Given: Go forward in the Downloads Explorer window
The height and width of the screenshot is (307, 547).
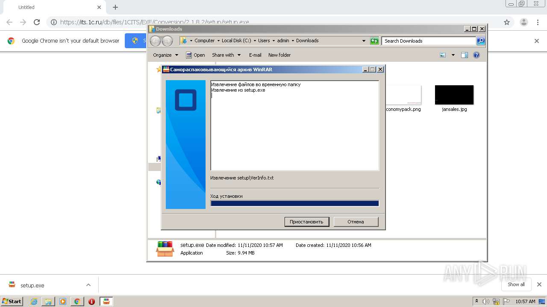Looking at the screenshot, I should (x=168, y=41).
